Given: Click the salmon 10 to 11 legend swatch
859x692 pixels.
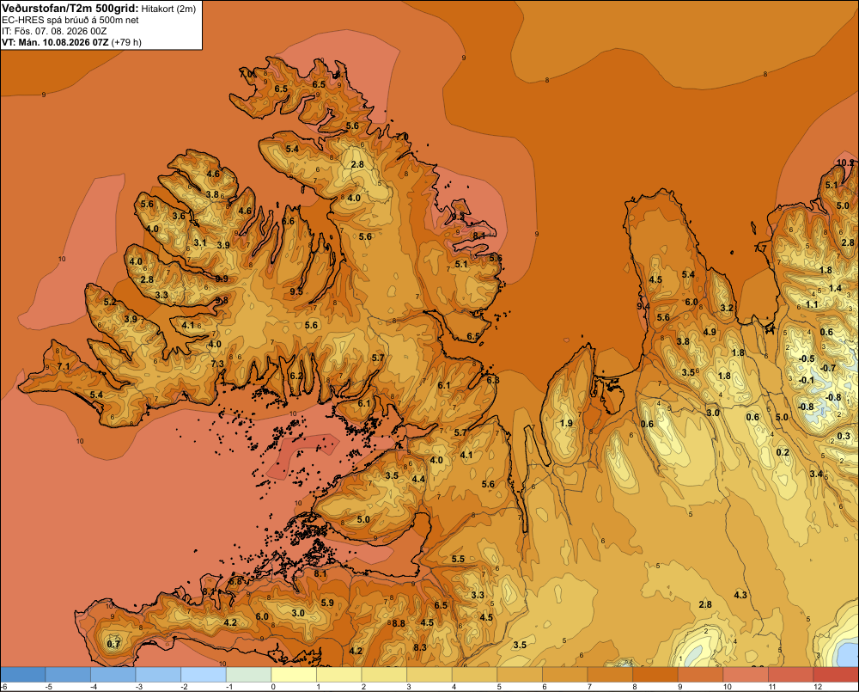Looking at the screenshot, I should click(x=746, y=675).
